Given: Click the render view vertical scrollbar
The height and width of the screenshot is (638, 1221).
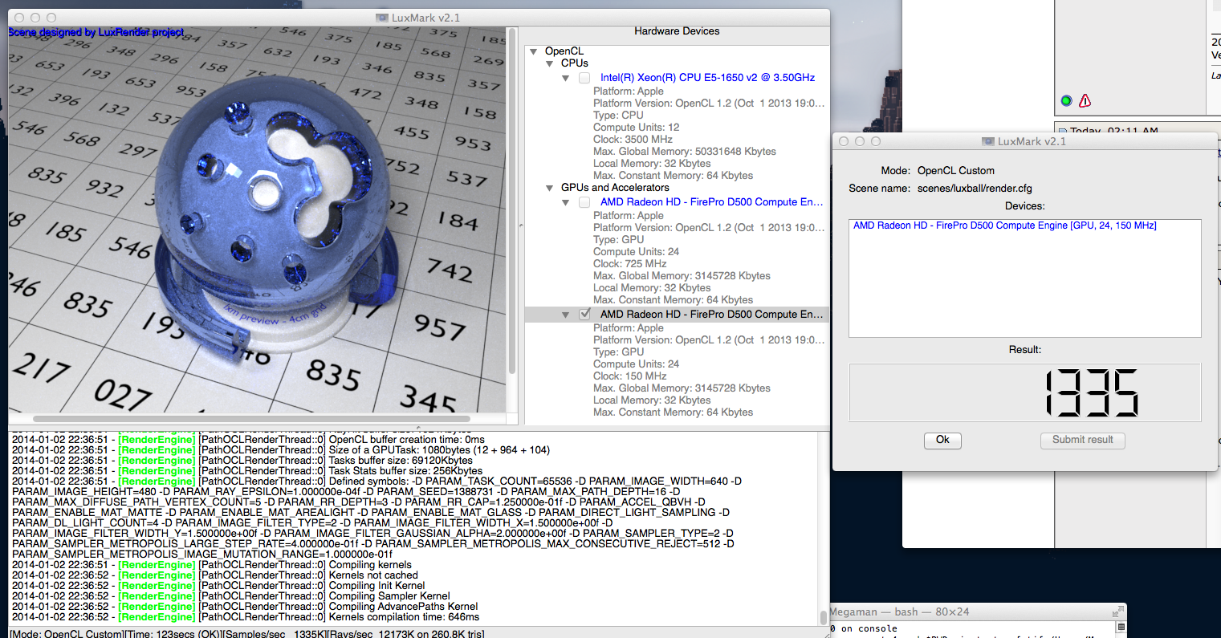Looking at the screenshot, I should [512, 201].
